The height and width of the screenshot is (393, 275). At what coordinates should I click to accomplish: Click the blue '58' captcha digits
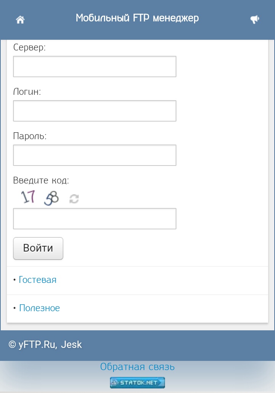coord(52,198)
